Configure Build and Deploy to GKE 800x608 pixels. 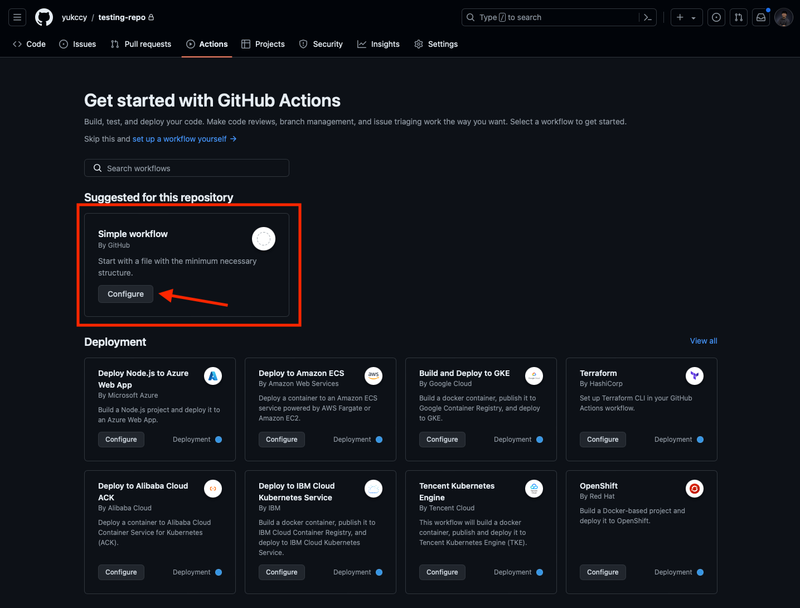442,440
